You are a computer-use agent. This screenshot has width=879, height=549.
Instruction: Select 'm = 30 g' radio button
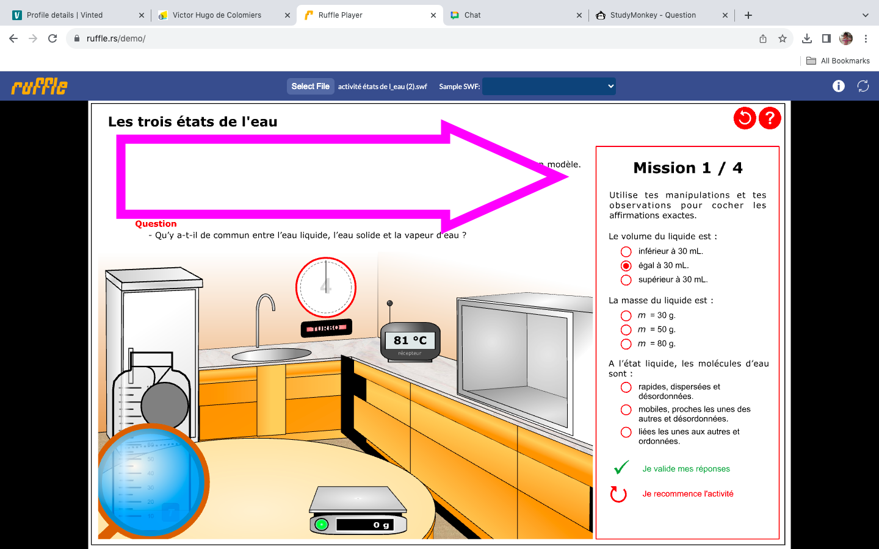point(626,315)
